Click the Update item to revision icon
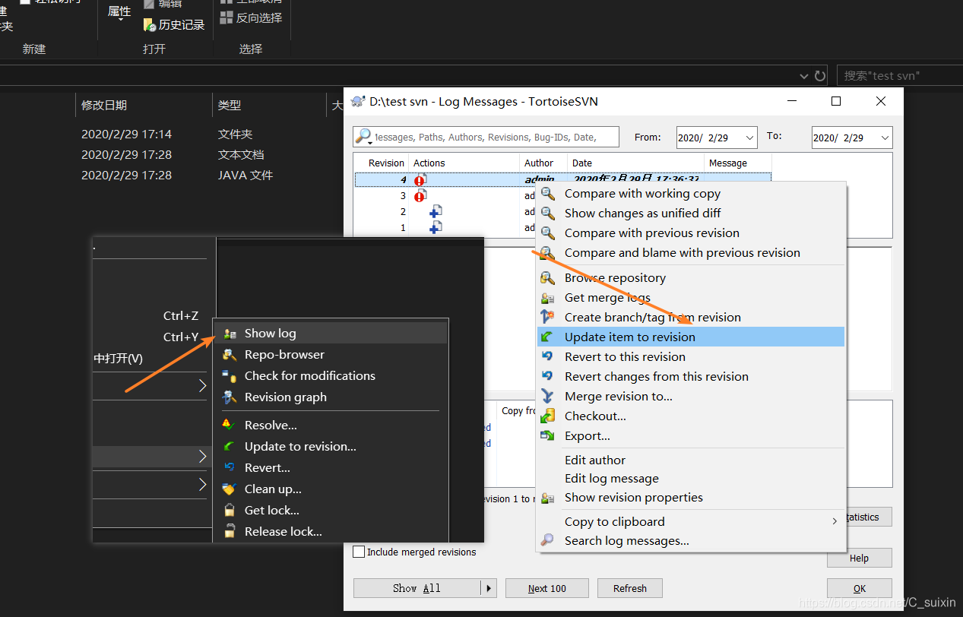This screenshot has height=617, width=963. [547, 337]
